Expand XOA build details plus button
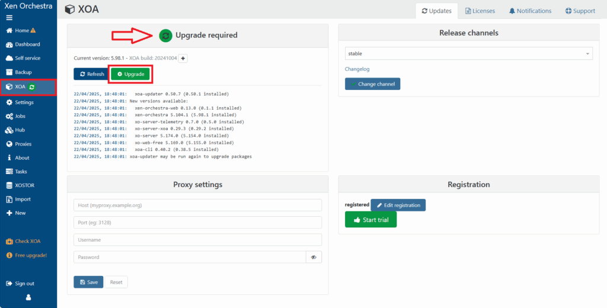 (x=183, y=58)
